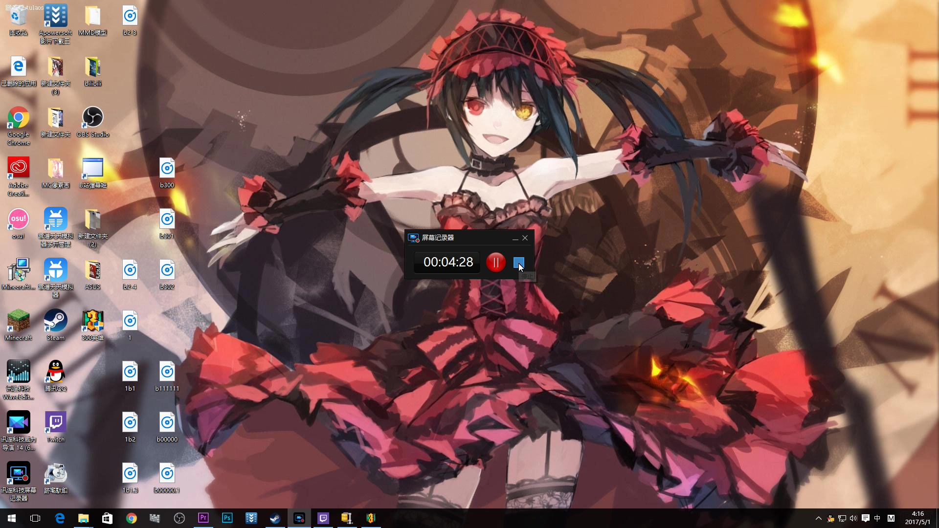Stop recording with the blue square button
939x528 pixels.
(x=518, y=263)
